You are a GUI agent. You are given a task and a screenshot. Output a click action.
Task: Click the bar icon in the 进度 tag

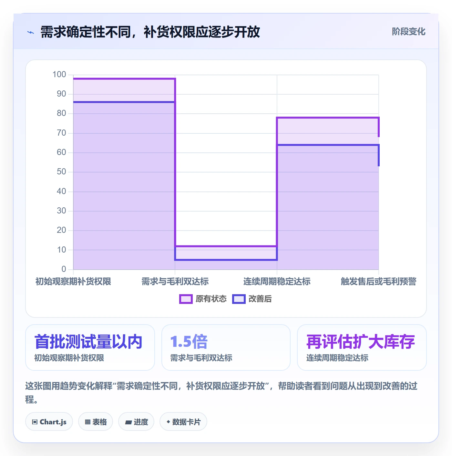pos(128,422)
